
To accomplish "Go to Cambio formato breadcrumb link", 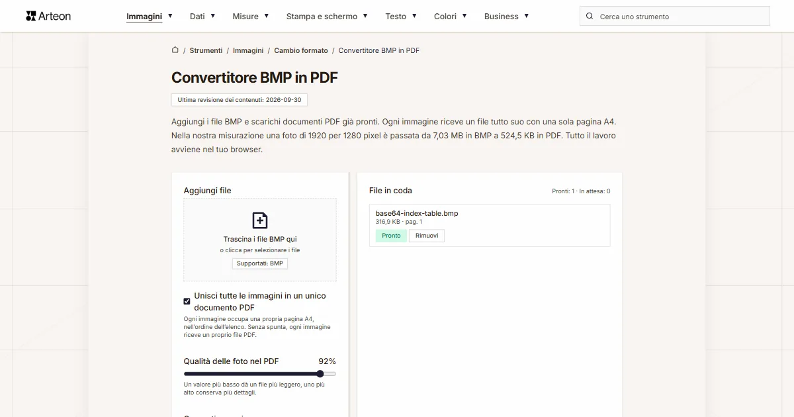I will tap(301, 50).
